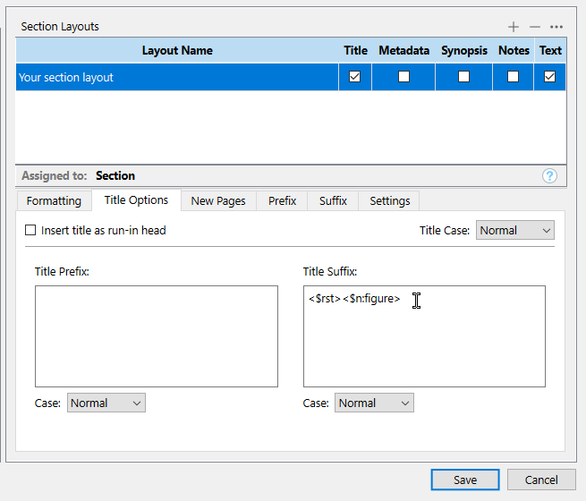Open Title Prefix Case dropdown
Screen dimensions: 586x501
106,403
